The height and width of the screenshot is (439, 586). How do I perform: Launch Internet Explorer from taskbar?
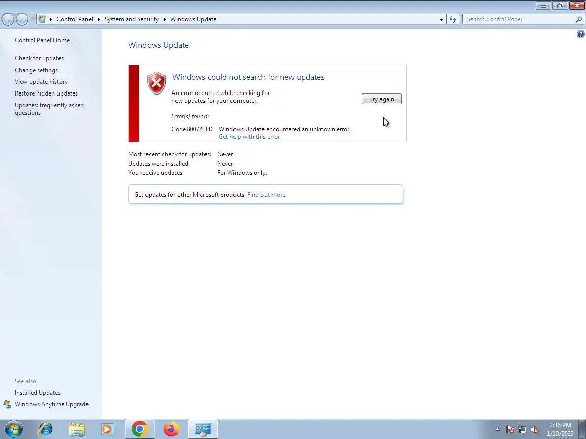46,429
